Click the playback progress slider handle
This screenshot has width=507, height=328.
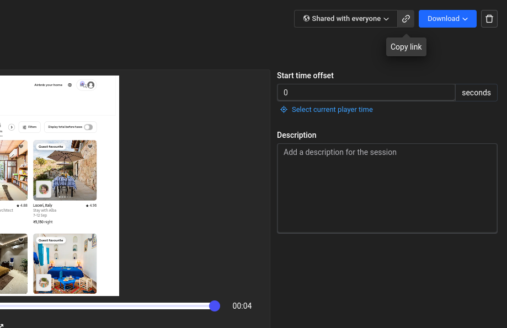click(x=215, y=306)
